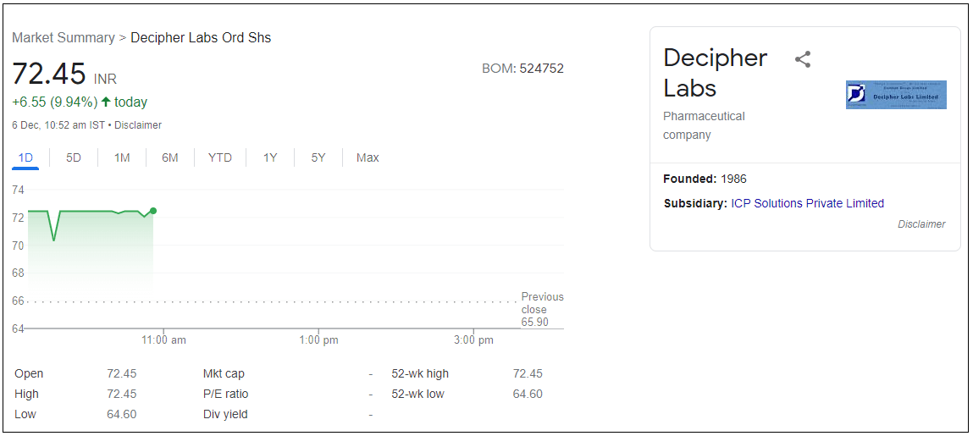The width and height of the screenshot is (973, 436).
Task: Click the 52-wk high label
Action: [x=420, y=374]
